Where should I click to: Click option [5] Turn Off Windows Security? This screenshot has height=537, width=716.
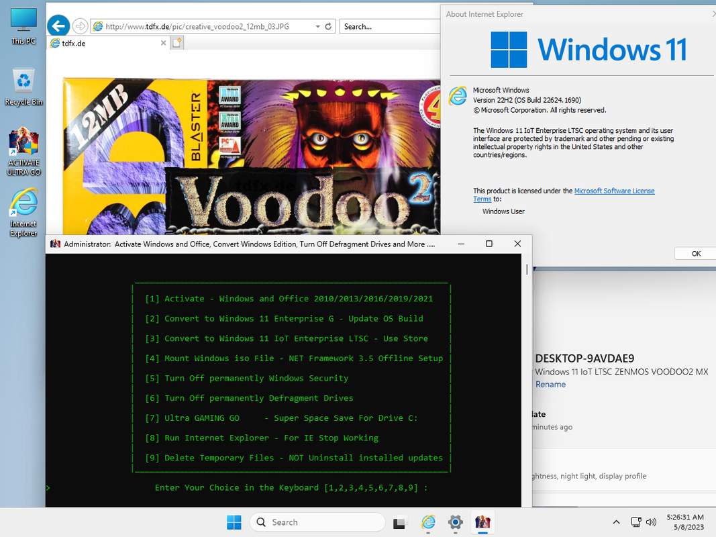coord(246,378)
